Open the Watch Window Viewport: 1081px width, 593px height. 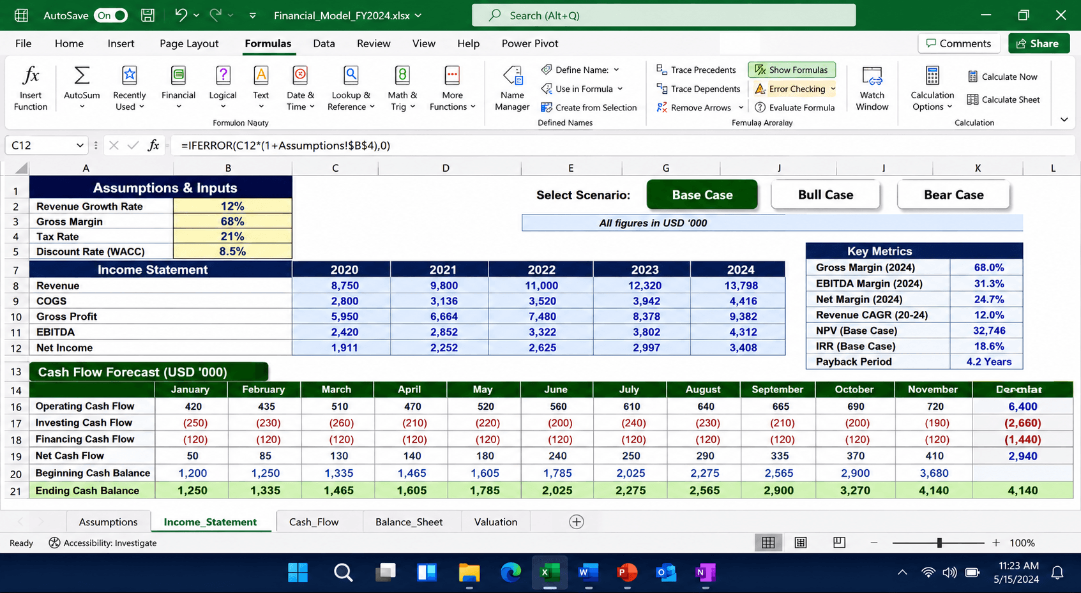872,87
